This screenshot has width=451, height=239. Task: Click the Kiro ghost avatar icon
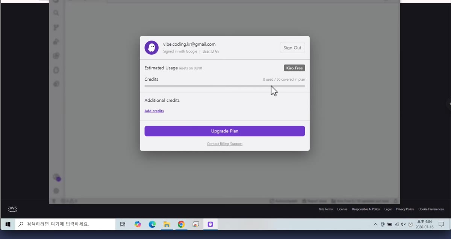(x=151, y=48)
